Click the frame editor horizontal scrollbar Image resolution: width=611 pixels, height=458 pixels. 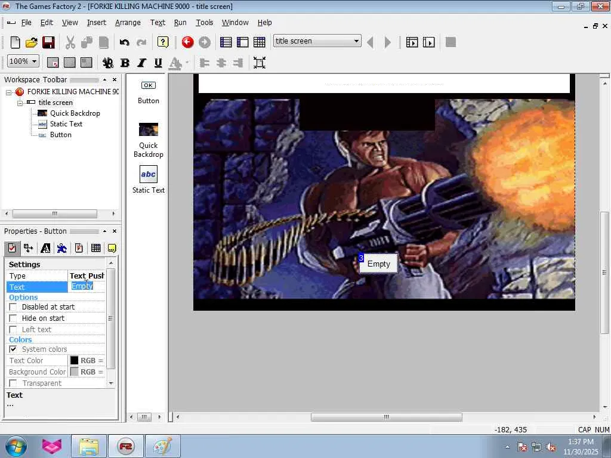point(386,417)
